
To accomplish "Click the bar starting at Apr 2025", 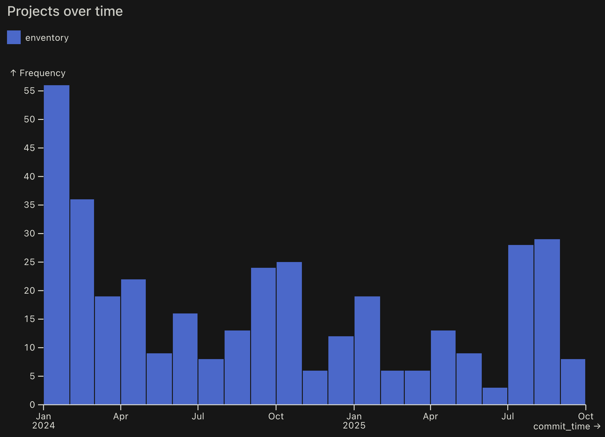I will pyautogui.click(x=443, y=367).
